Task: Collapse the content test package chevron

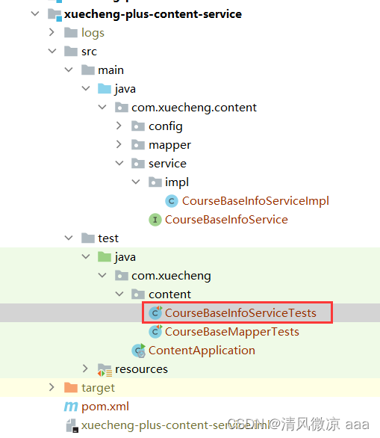Action: click(x=119, y=294)
